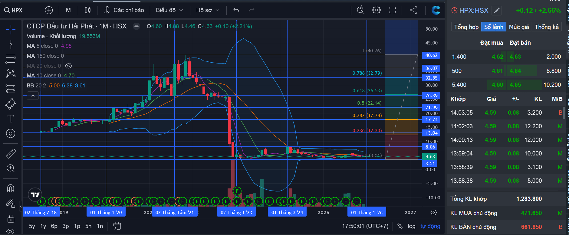Expand the Hồ sơ dropdown
Viewport: 569px width, 235px height.
pyautogui.click(x=208, y=10)
